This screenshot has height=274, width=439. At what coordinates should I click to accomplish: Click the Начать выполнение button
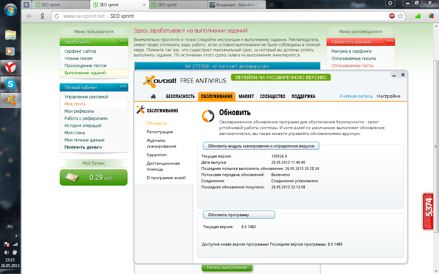click(227, 267)
